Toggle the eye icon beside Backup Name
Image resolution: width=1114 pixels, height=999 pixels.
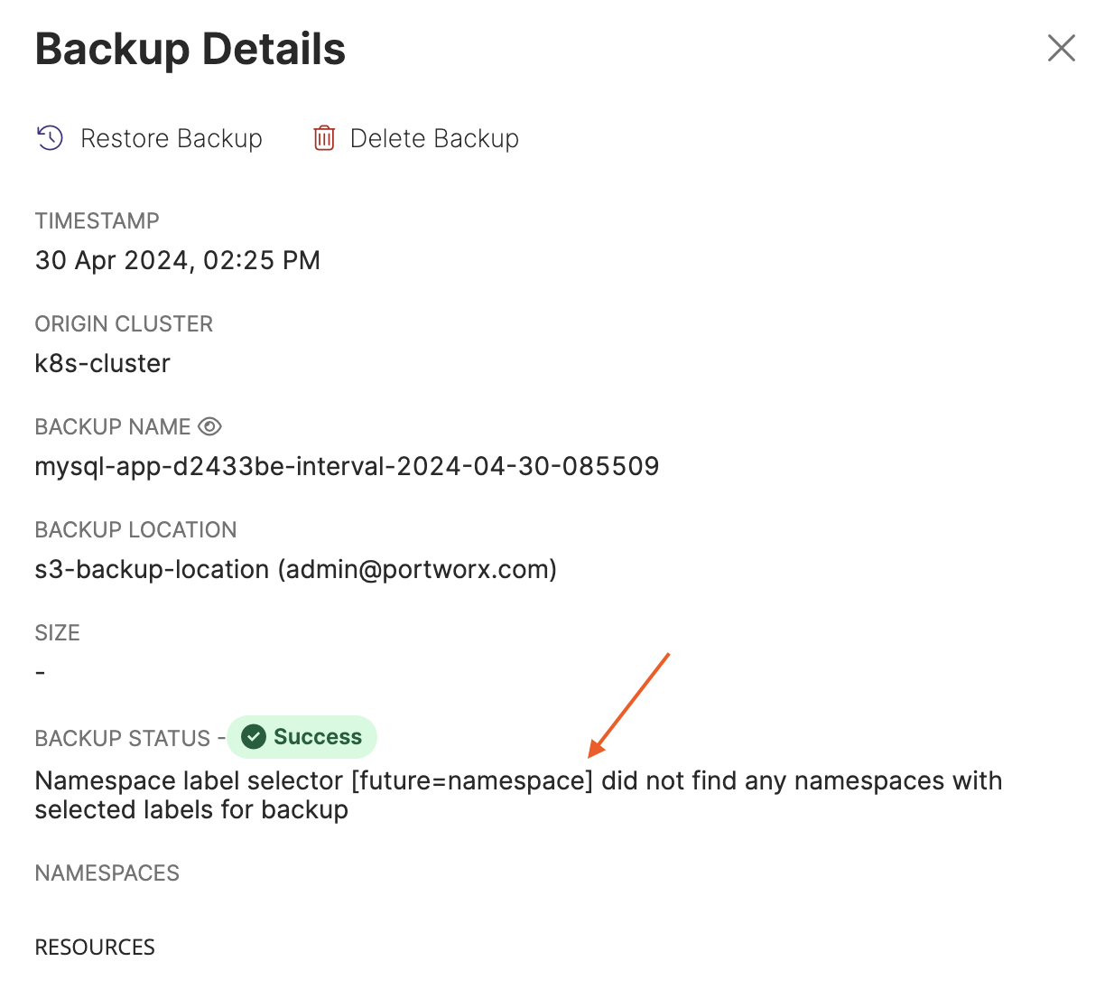(x=209, y=426)
